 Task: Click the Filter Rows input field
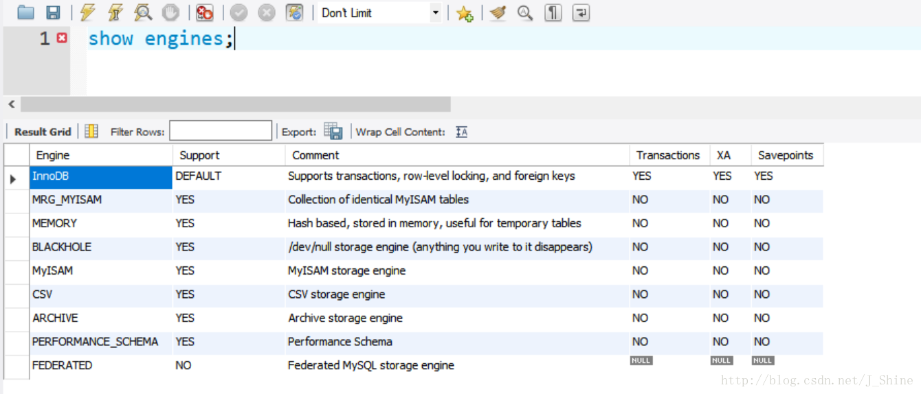pyautogui.click(x=221, y=131)
